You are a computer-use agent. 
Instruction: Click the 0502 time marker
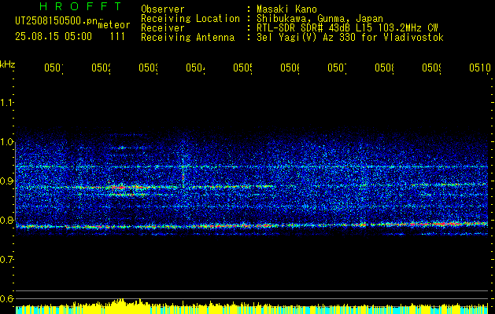pyautogui.click(x=101, y=68)
